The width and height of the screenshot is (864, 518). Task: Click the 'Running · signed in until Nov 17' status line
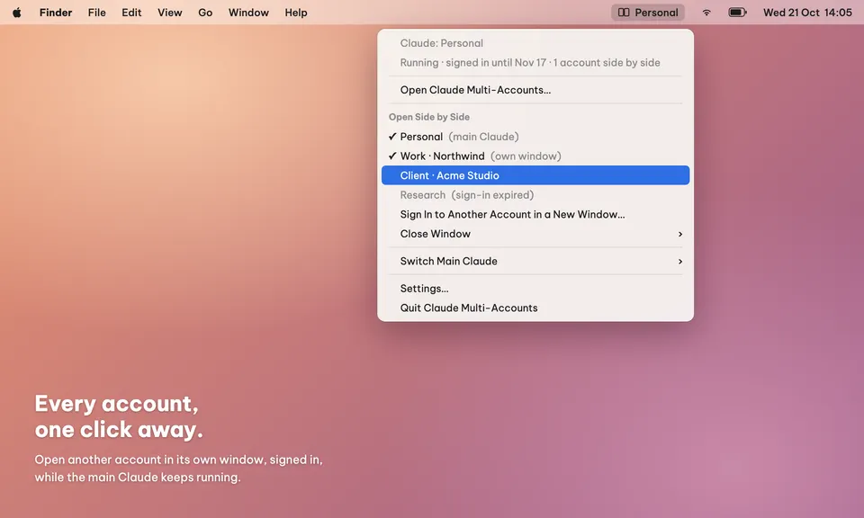tap(530, 63)
